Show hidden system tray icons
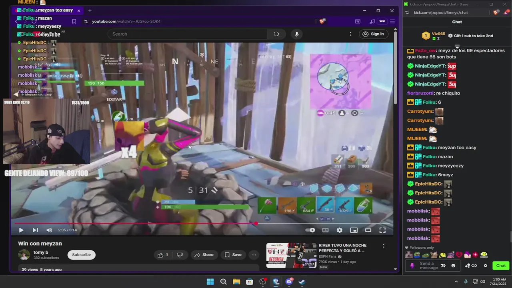Viewport: 512px width, 288px height. [456, 282]
